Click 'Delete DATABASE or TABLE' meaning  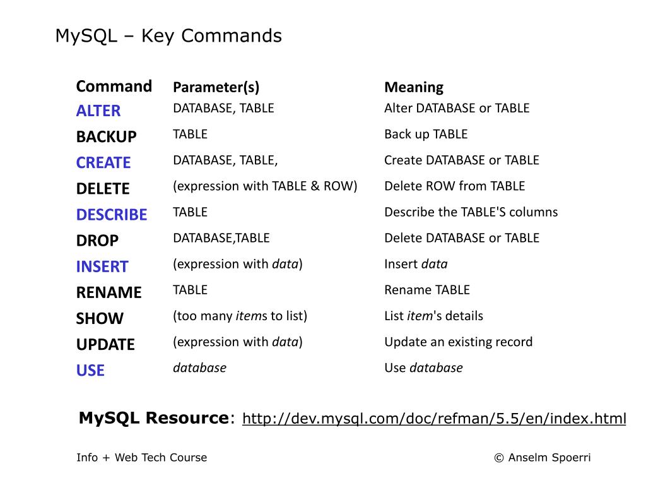coord(462,238)
